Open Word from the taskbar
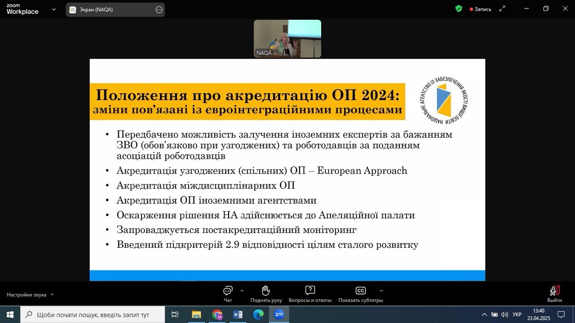The width and height of the screenshot is (575, 323). pyautogui.click(x=238, y=314)
